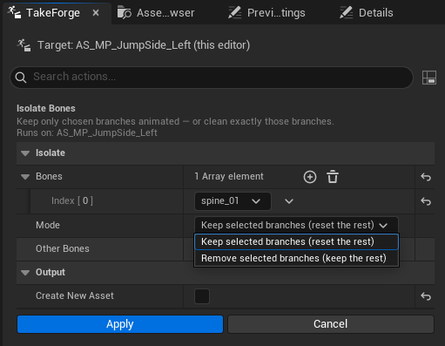
Task: Open the Index 0 element options chevron
Action: [x=289, y=201]
